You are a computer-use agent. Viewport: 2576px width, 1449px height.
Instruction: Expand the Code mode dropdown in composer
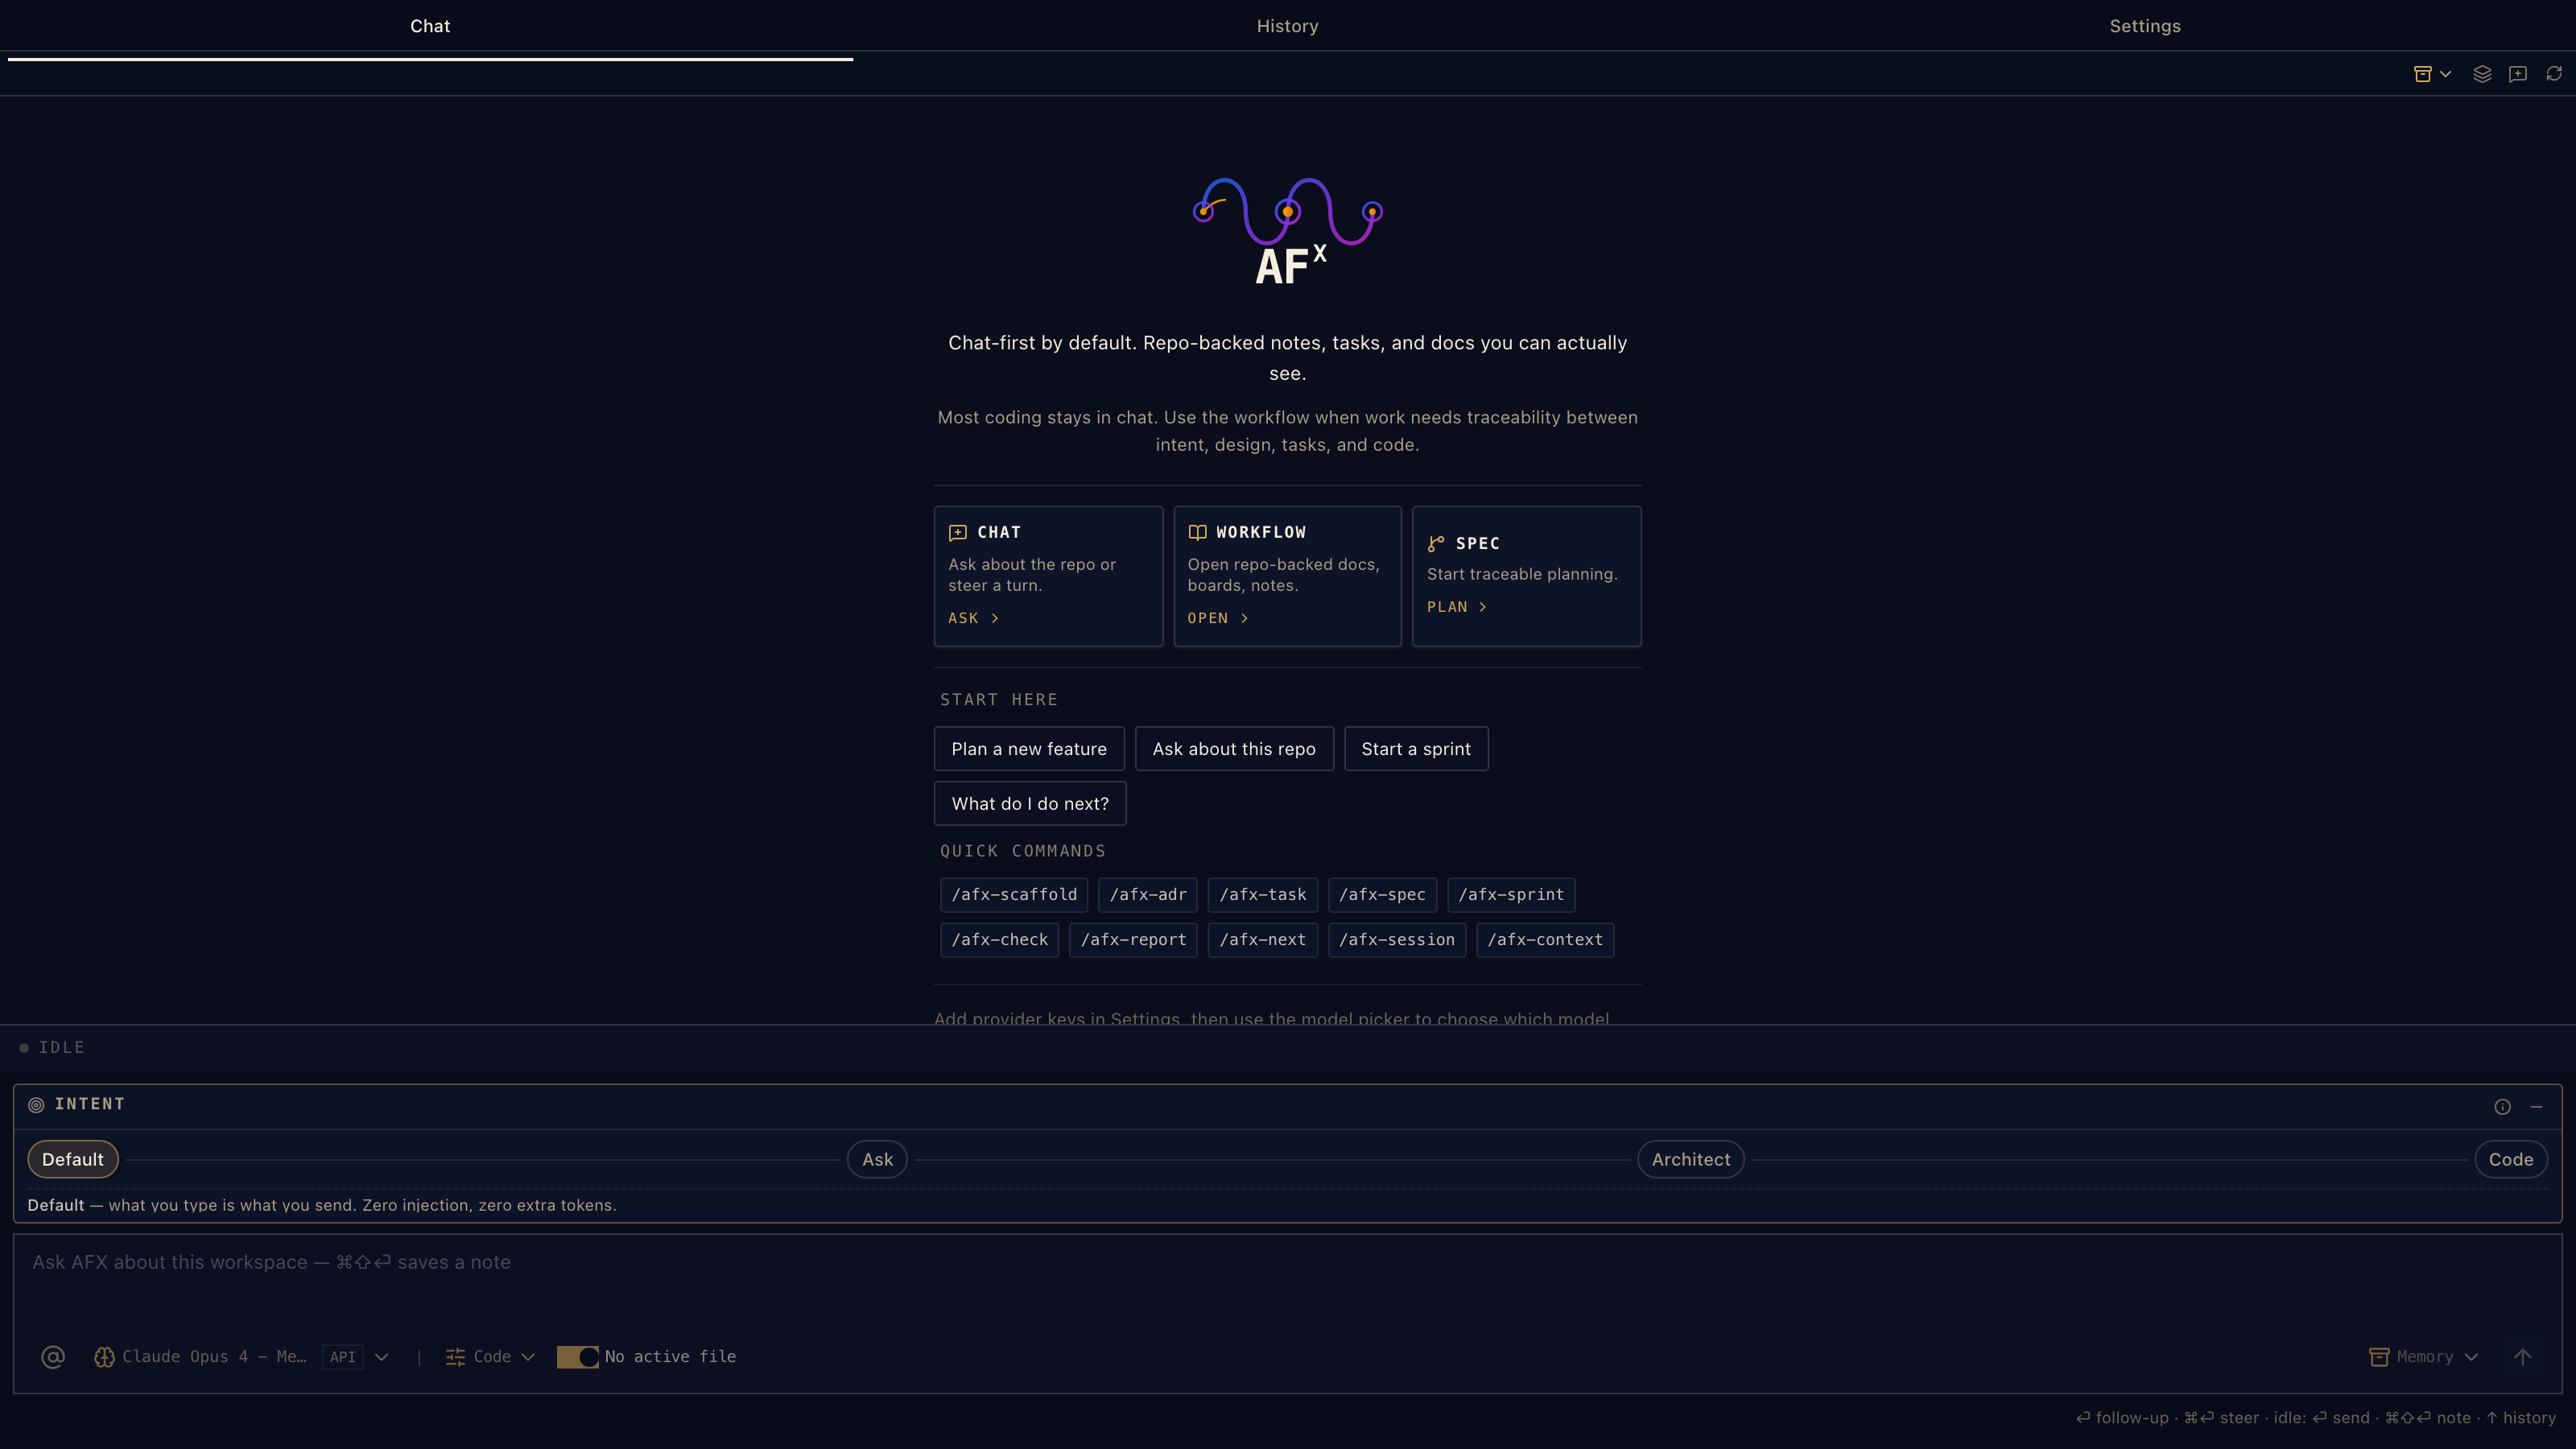[x=490, y=1357]
